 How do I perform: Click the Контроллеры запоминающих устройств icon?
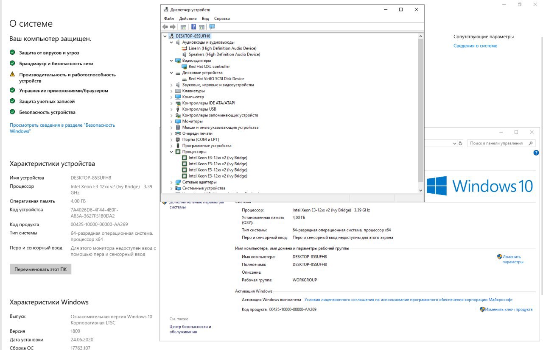tap(178, 115)
